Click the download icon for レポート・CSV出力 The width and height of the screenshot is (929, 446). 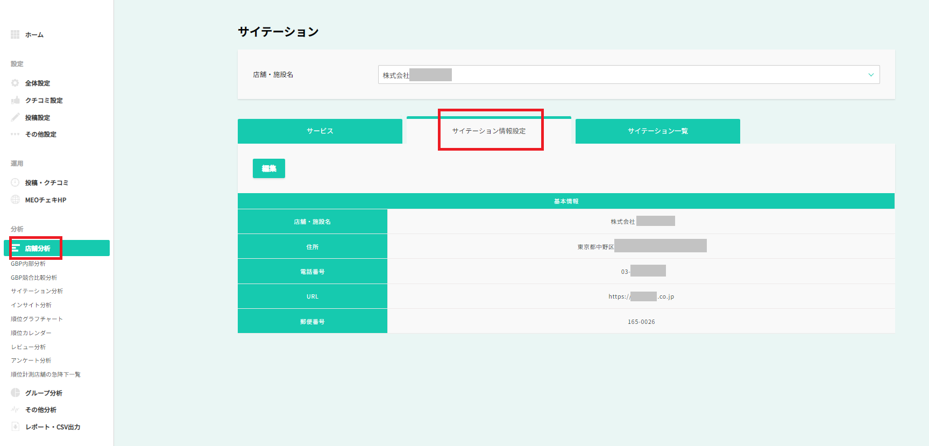point(15,427)
